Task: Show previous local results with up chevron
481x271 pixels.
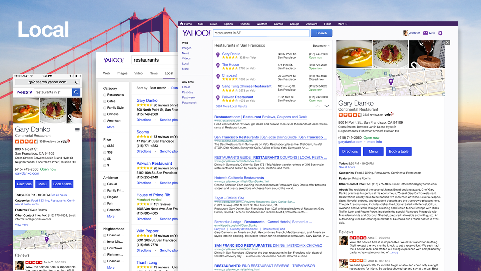Action: (318, 106)
